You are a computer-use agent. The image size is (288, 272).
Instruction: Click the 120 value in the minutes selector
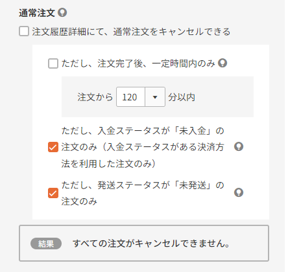pyautogui.click(x=130, y=97)
